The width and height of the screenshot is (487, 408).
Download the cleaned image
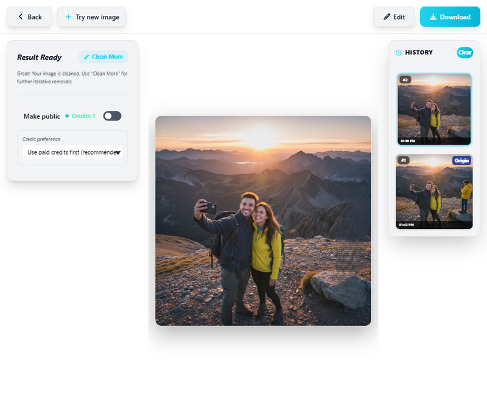450,17
